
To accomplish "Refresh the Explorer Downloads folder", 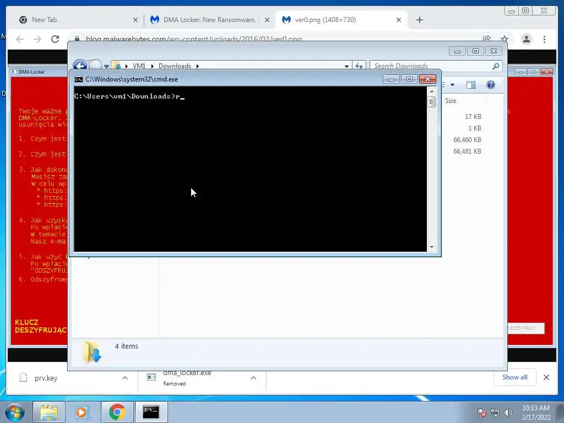I will pyautogui.click(x=359, y=66).
